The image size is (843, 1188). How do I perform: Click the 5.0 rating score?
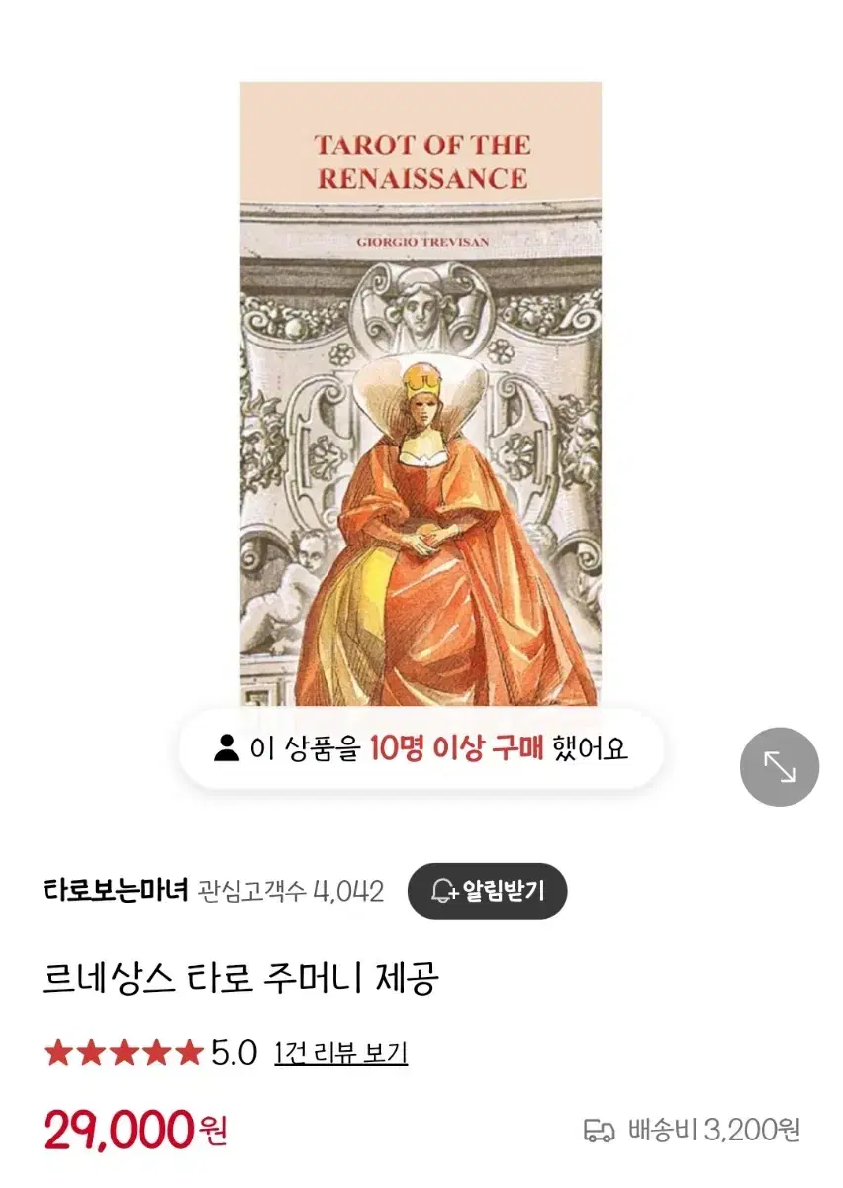tap(234, 1052)
